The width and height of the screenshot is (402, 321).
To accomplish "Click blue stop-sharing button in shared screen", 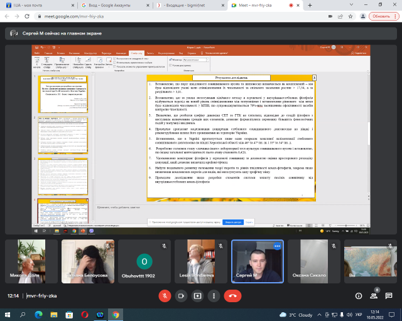I will point(233,222).
